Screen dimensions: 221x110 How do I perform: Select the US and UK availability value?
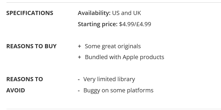tap(126, 13)
